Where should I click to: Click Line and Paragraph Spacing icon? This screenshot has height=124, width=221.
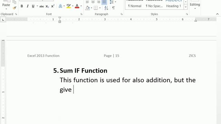coord(112,2)
